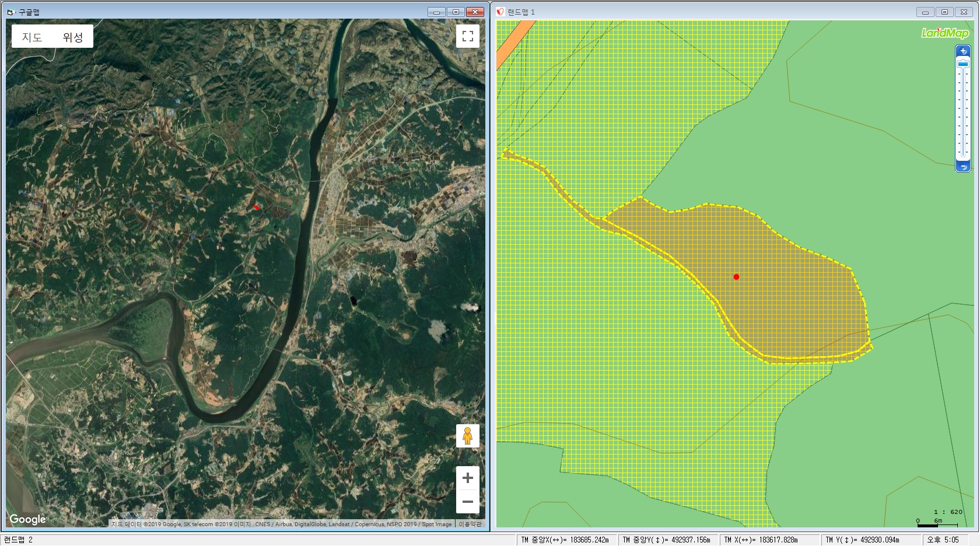Open the Google logo link
This screenshot has width=980, height=546.
coord(27,519)
